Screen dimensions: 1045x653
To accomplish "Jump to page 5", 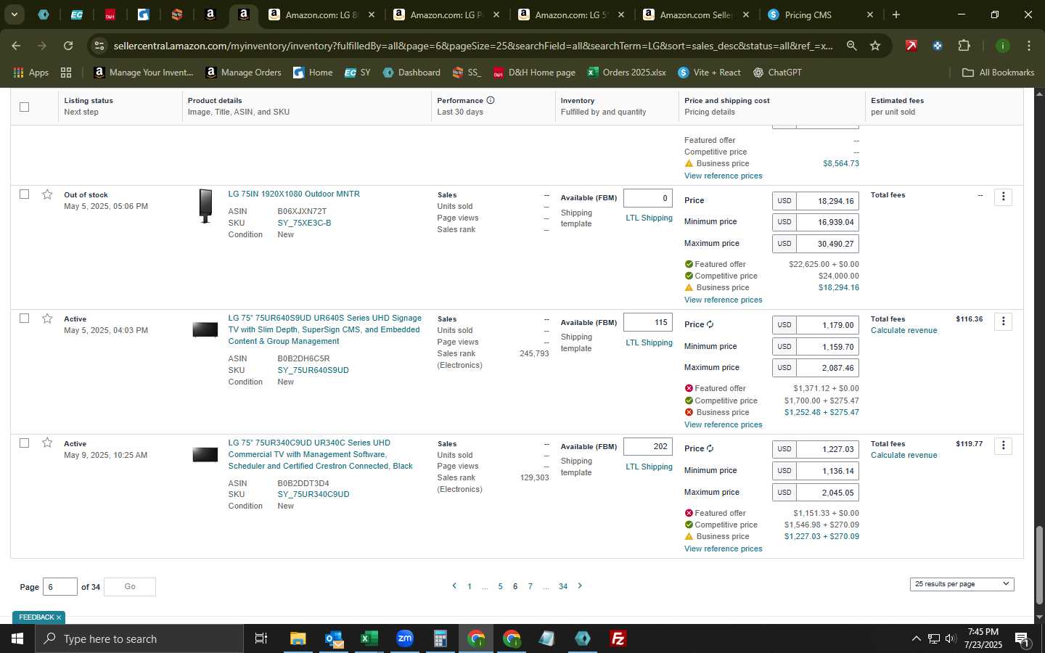I will [x=500, y=586].
